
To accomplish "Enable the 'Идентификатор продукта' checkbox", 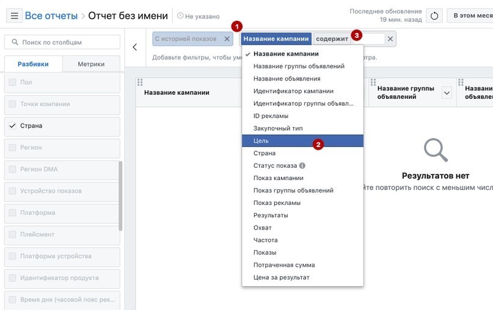I will (x=13, y=278).
